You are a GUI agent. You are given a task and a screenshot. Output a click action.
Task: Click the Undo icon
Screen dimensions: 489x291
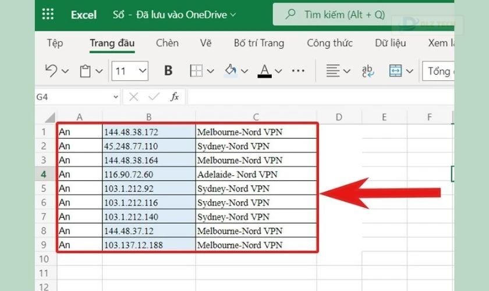click(51, 71)
